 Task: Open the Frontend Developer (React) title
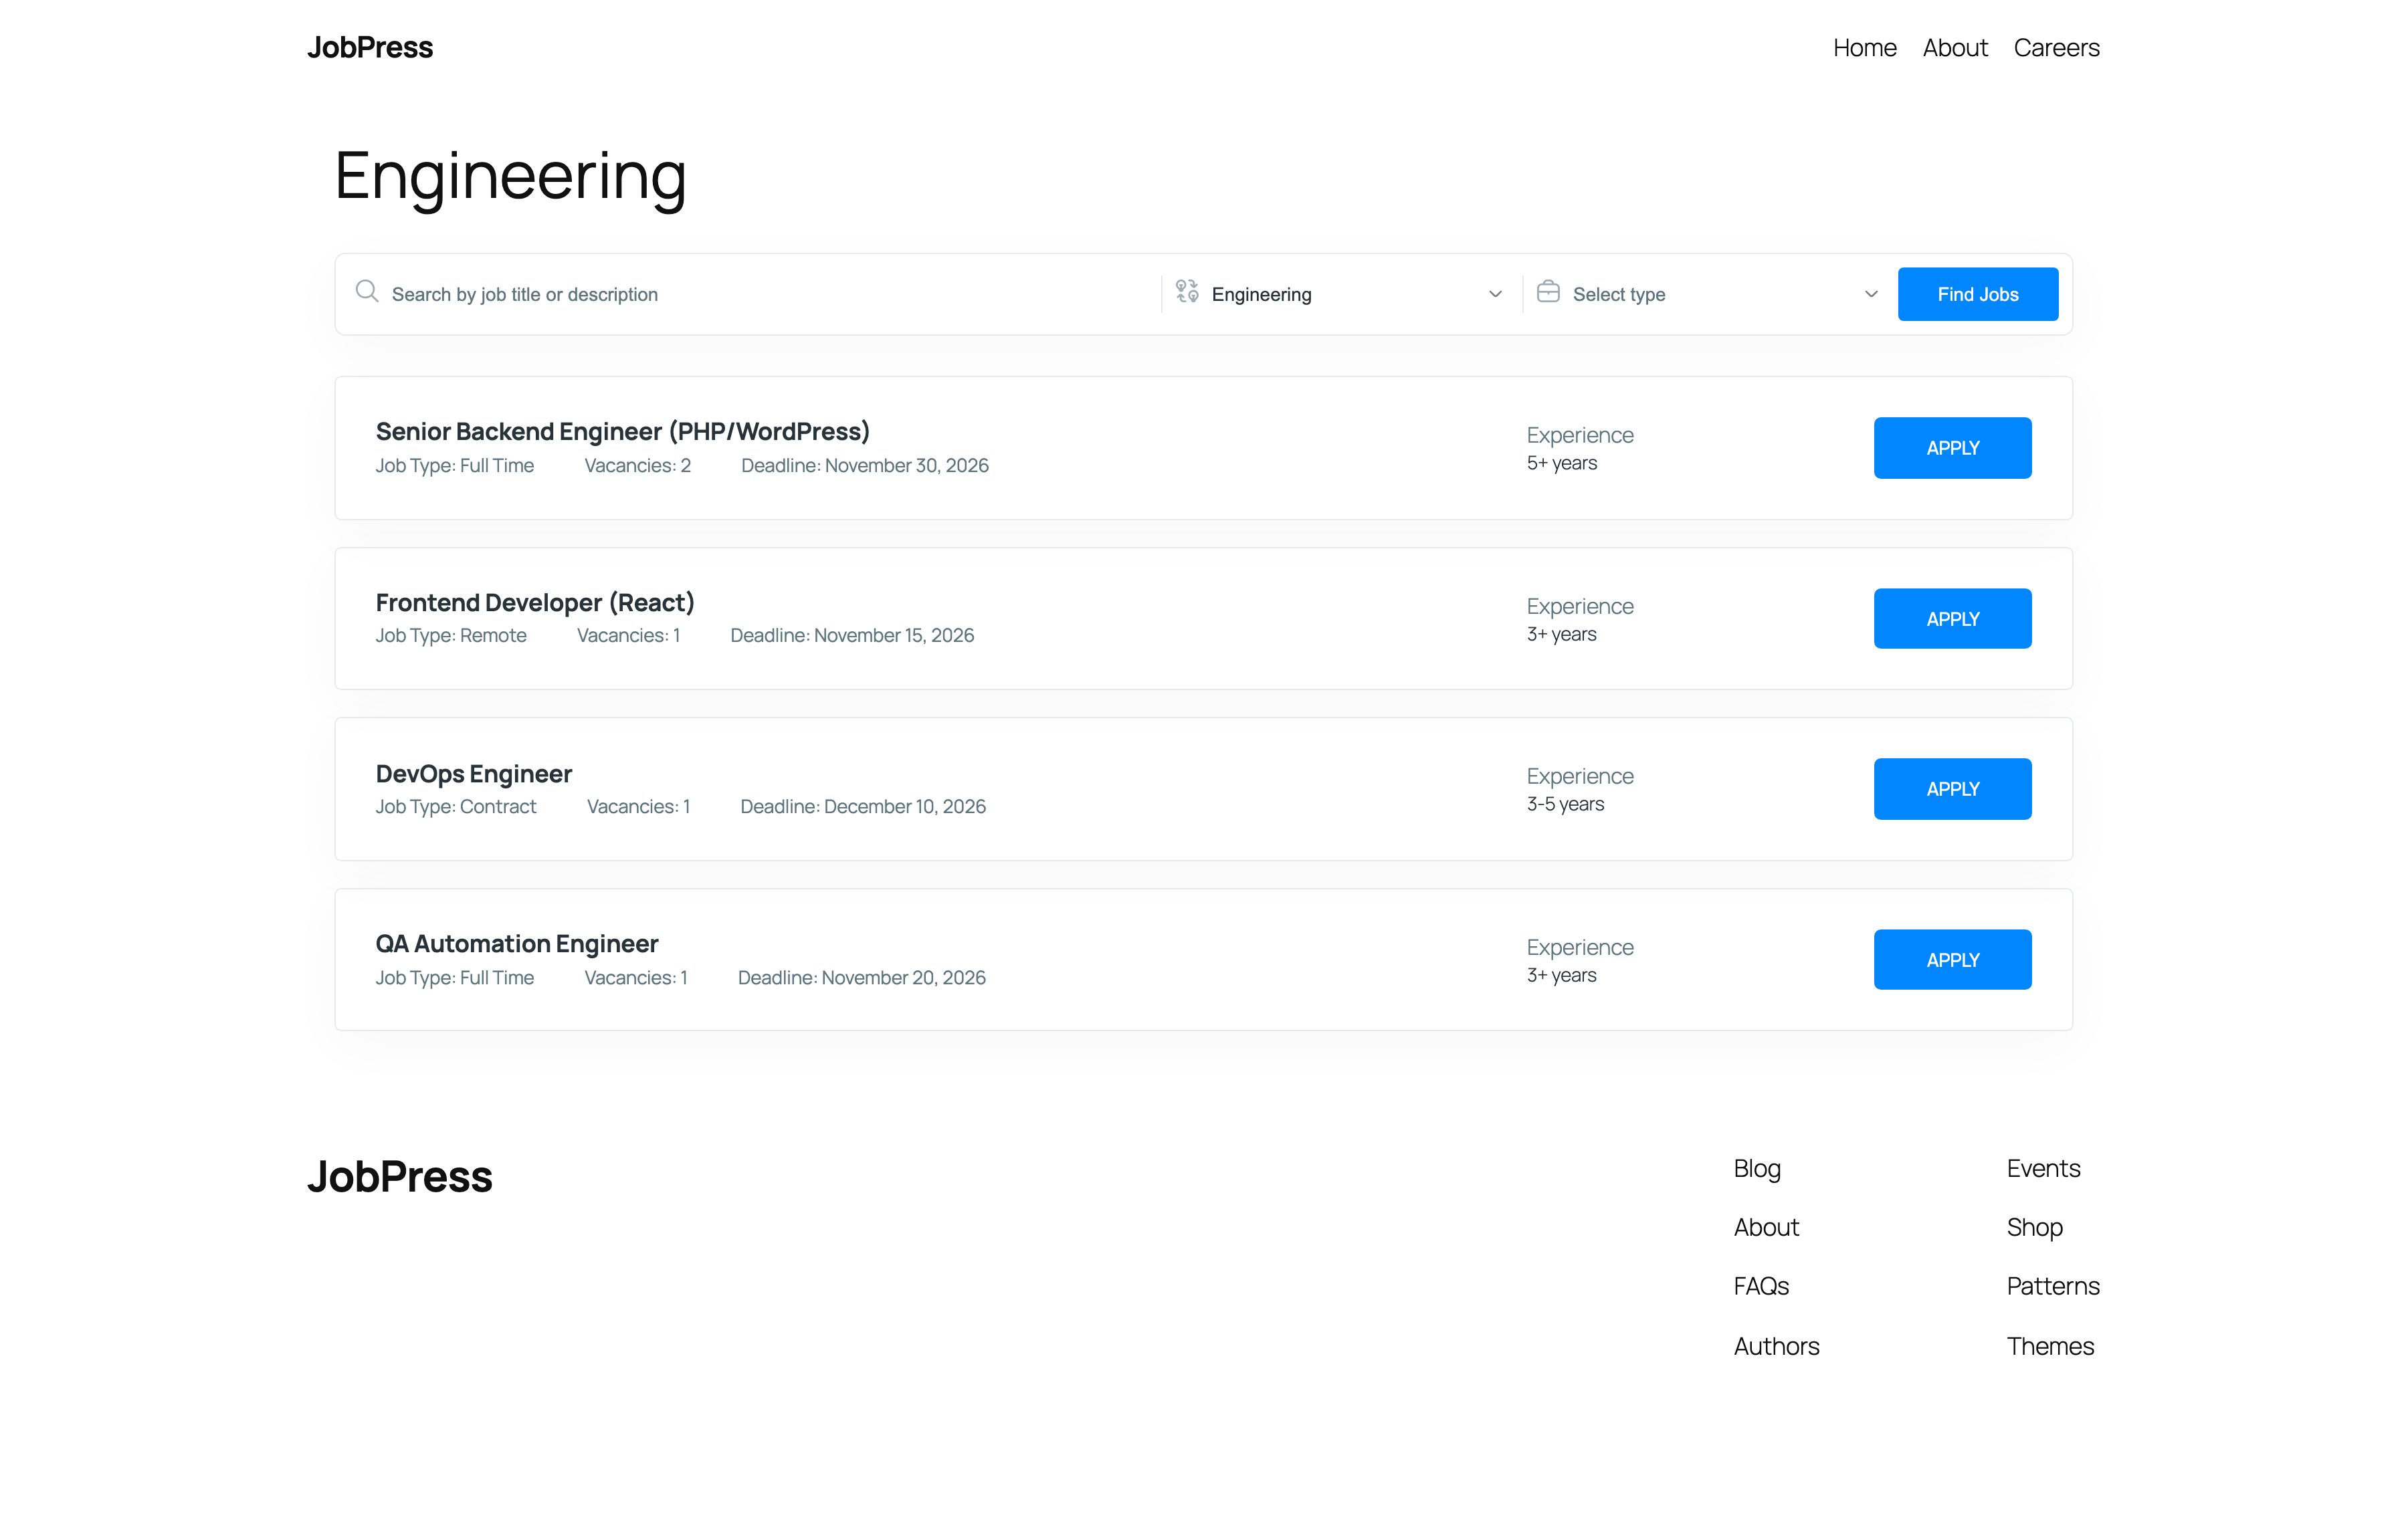(535, 603)
